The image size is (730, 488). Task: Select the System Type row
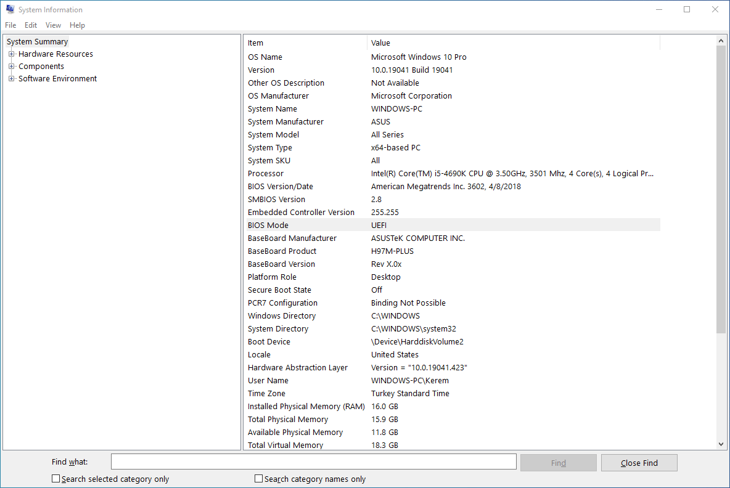tap(453, 147)
